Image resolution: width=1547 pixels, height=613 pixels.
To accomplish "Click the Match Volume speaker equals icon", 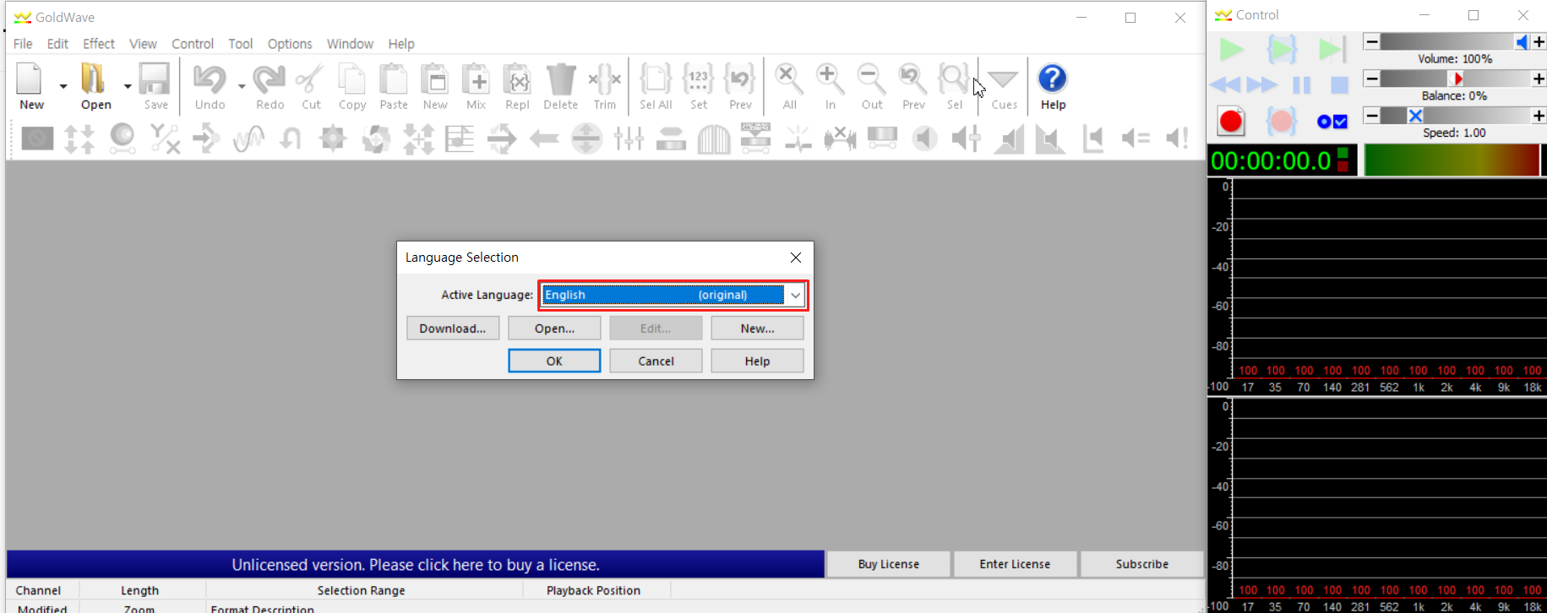I will pyautogui.click(x=1136, y=138).
